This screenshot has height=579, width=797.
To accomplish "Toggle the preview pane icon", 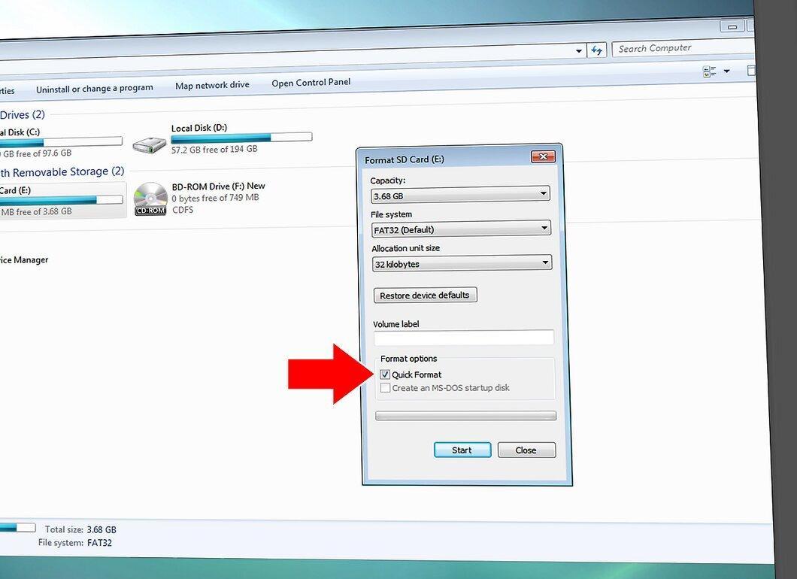I will 750,71.
